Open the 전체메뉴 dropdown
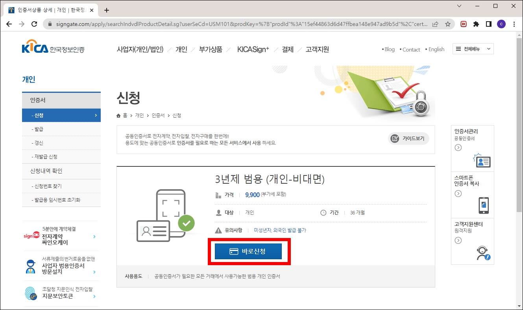The image size is (523, 310). point(473,48)
